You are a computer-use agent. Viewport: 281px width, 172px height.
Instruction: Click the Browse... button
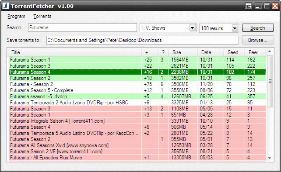pyautogui.click(x=258, y=40)
